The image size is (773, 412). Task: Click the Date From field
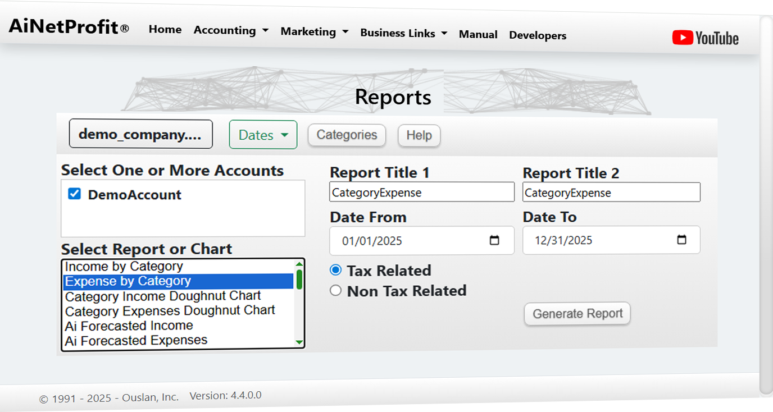tap(422, 241)
